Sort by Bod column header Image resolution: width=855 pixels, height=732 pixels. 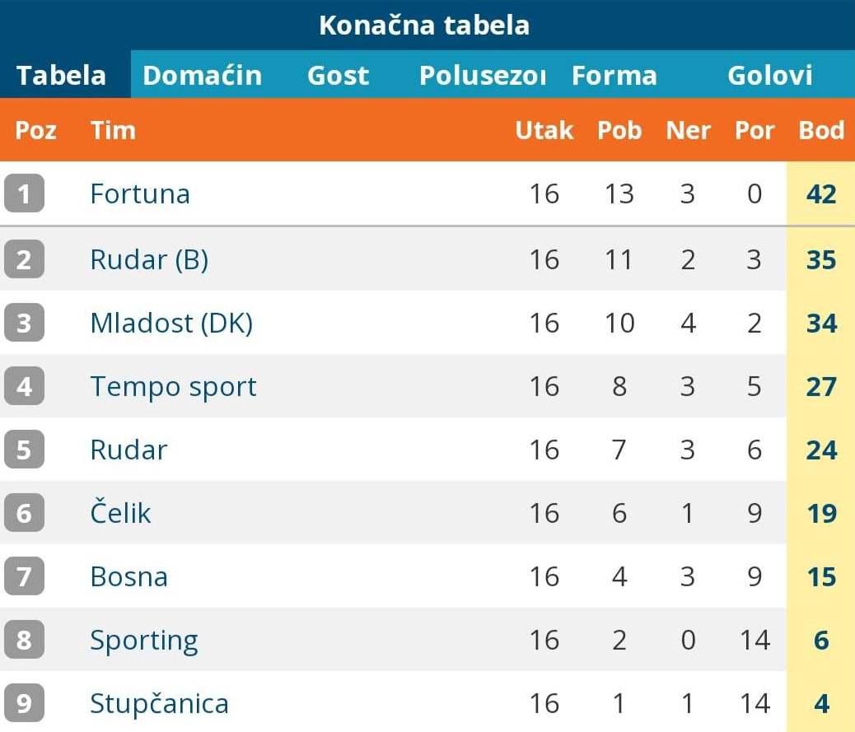(x=821, y=130)
